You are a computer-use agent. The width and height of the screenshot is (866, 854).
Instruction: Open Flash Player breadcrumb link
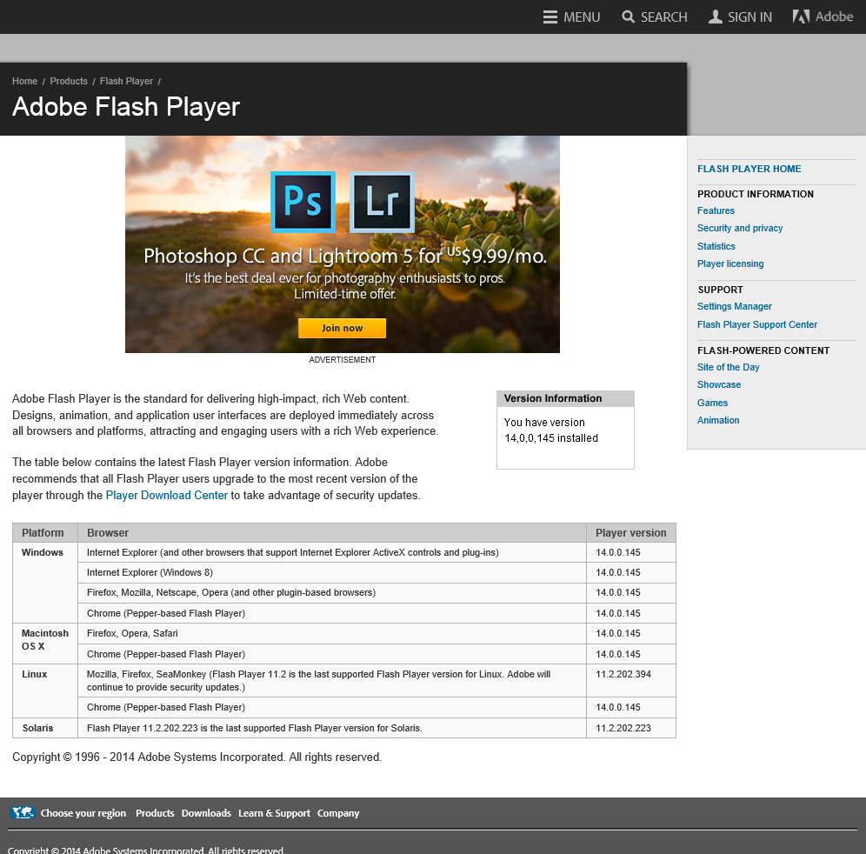tap(126, 81)
